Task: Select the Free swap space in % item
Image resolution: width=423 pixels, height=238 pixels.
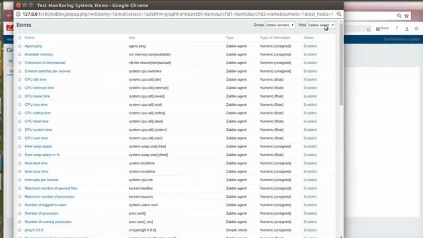Action: click(x=42, y=155)
